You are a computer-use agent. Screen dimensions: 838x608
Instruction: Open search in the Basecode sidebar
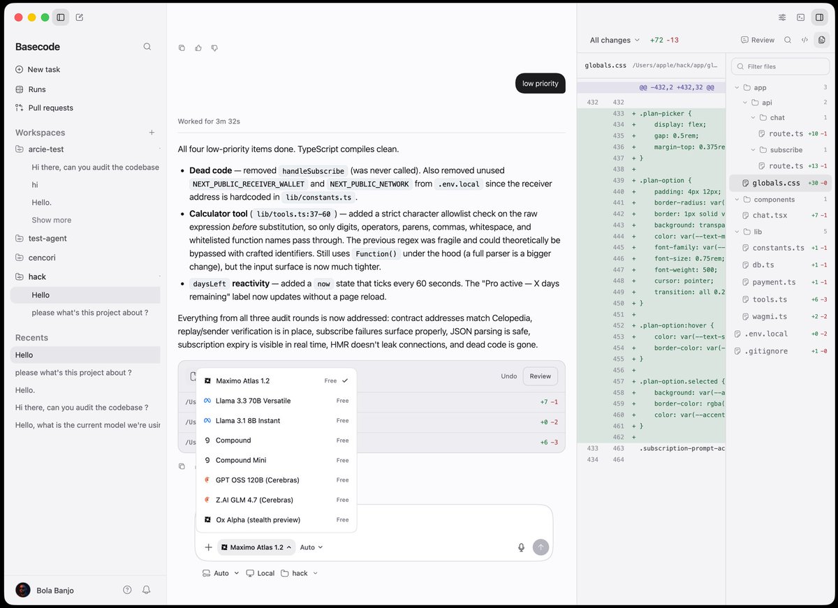(x=147, y=47)
